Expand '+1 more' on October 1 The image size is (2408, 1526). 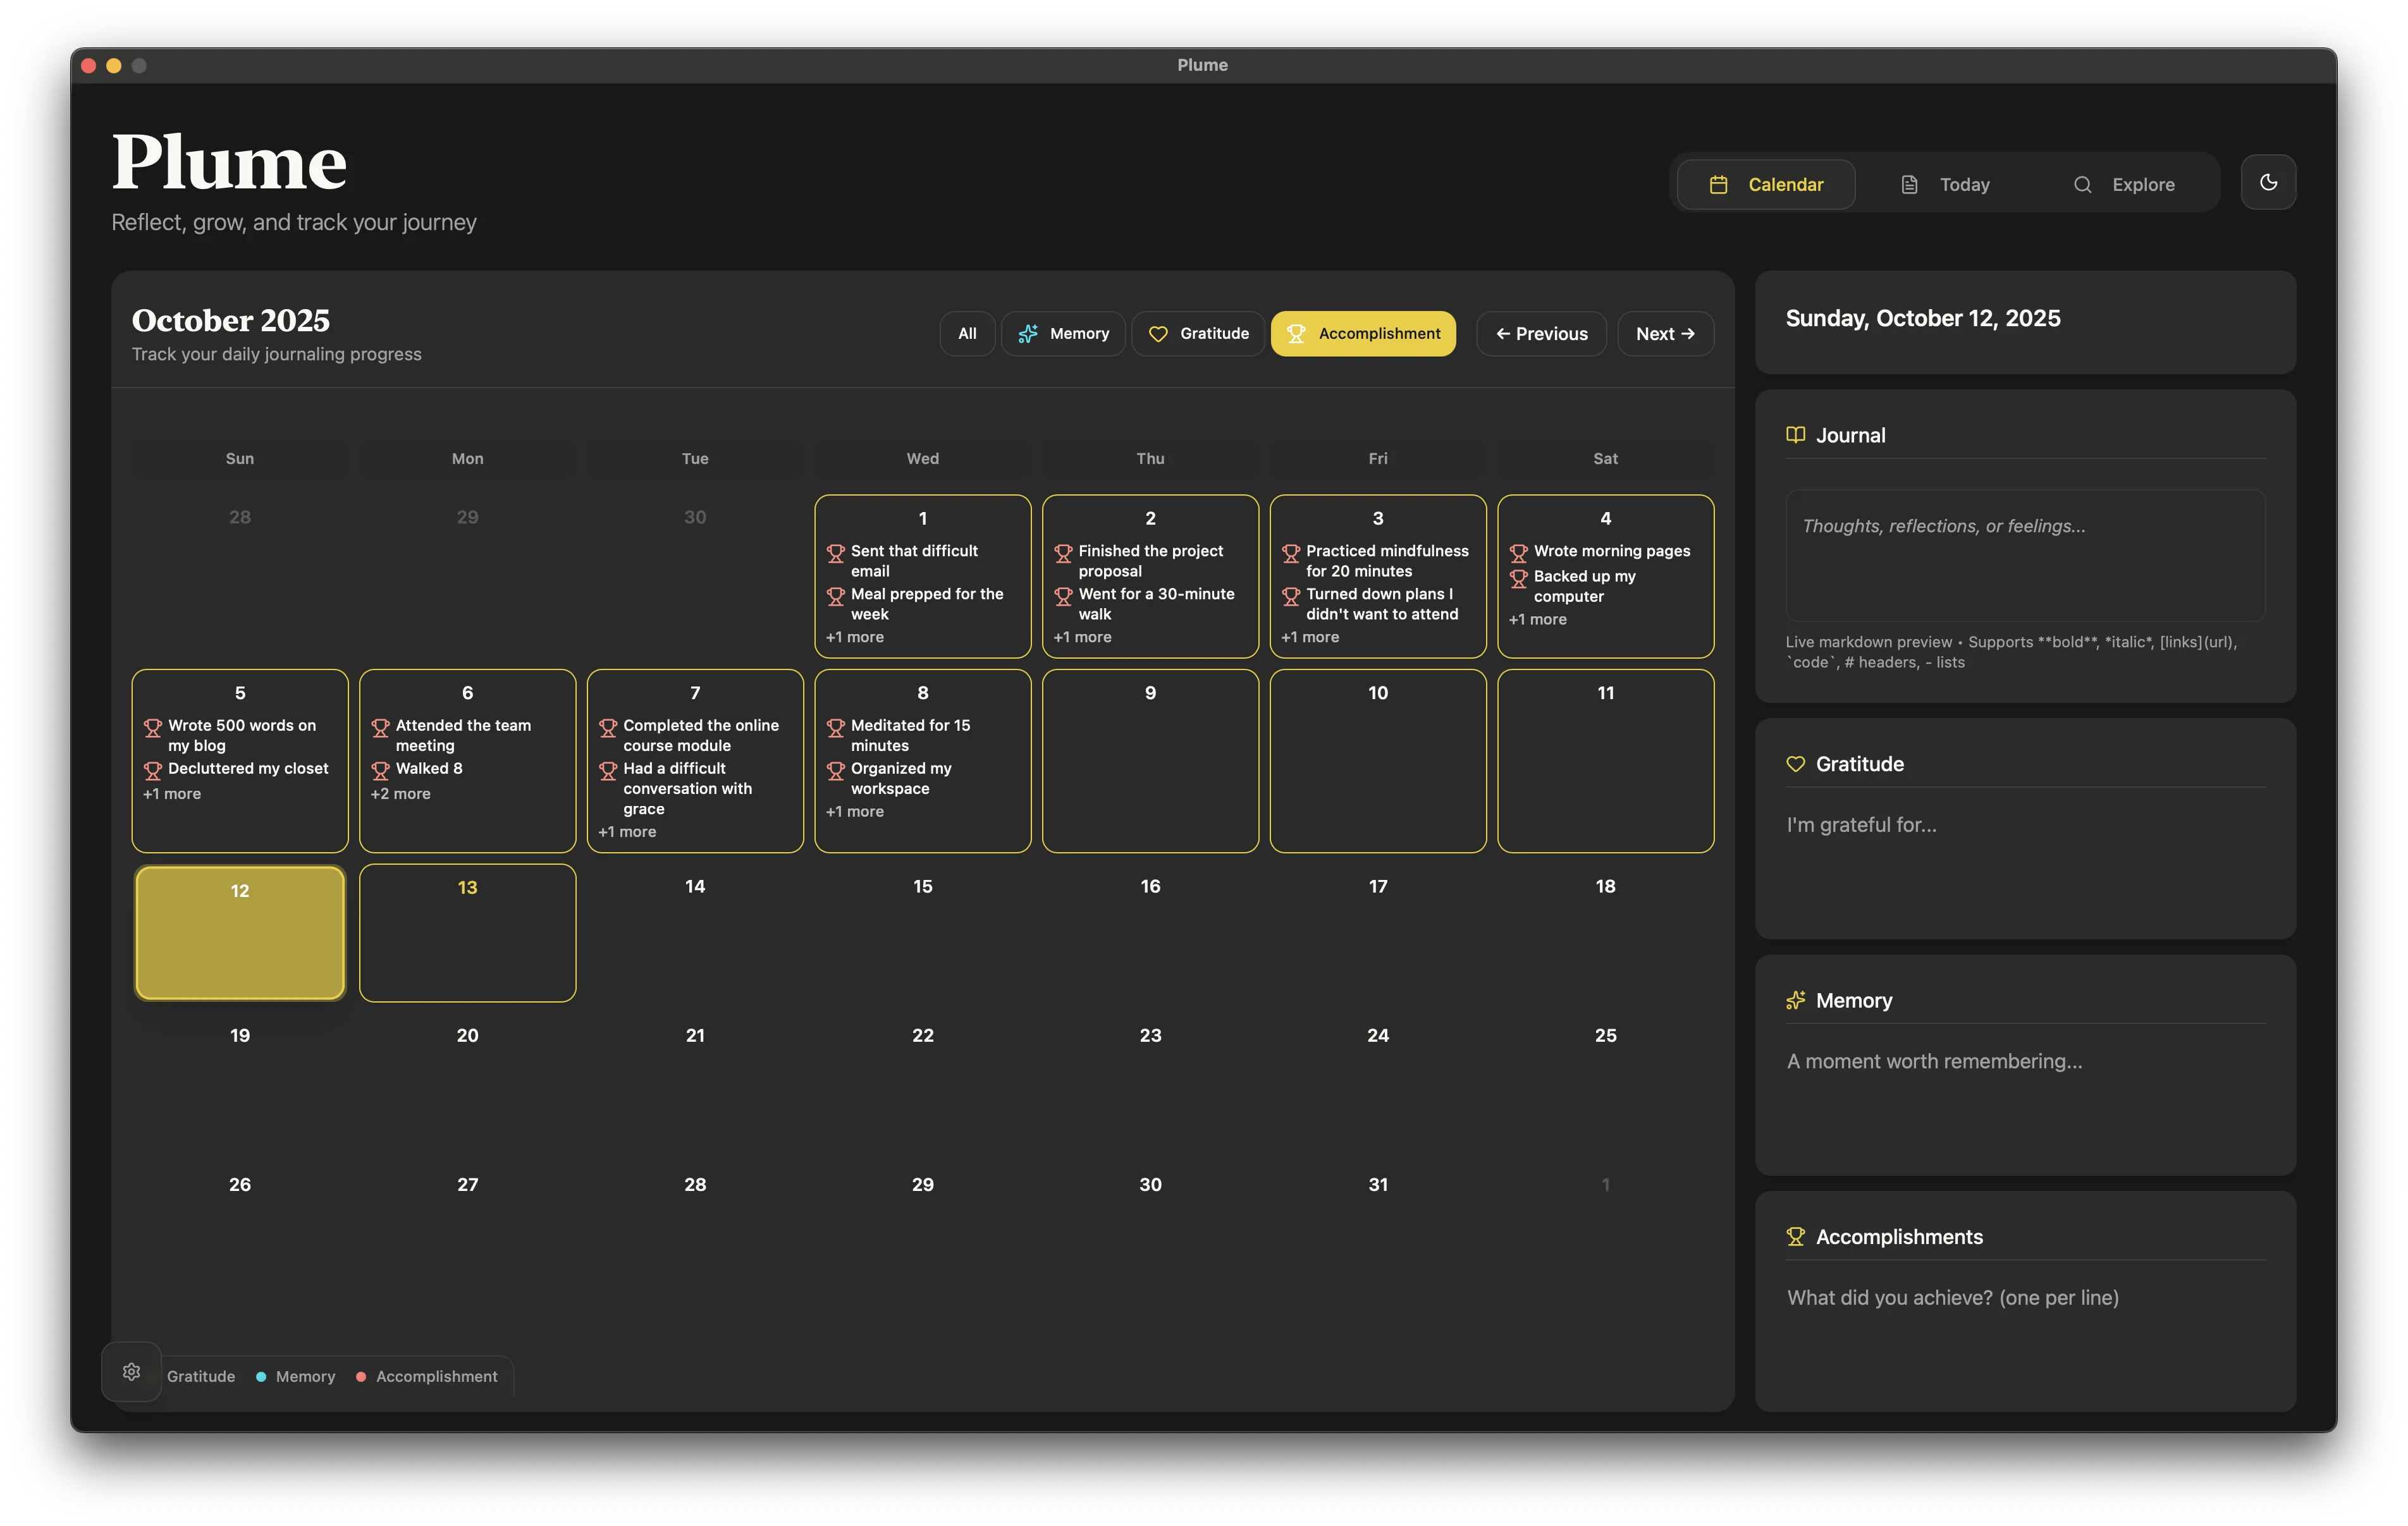(x=855, y=637)
